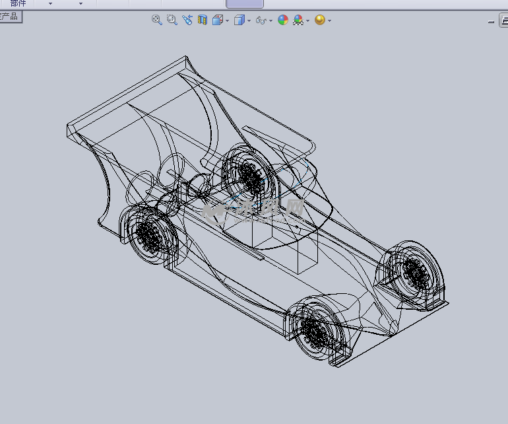The image size is (508, 424).
Task: Click the Previous View icon
Action: coord(187,20)
